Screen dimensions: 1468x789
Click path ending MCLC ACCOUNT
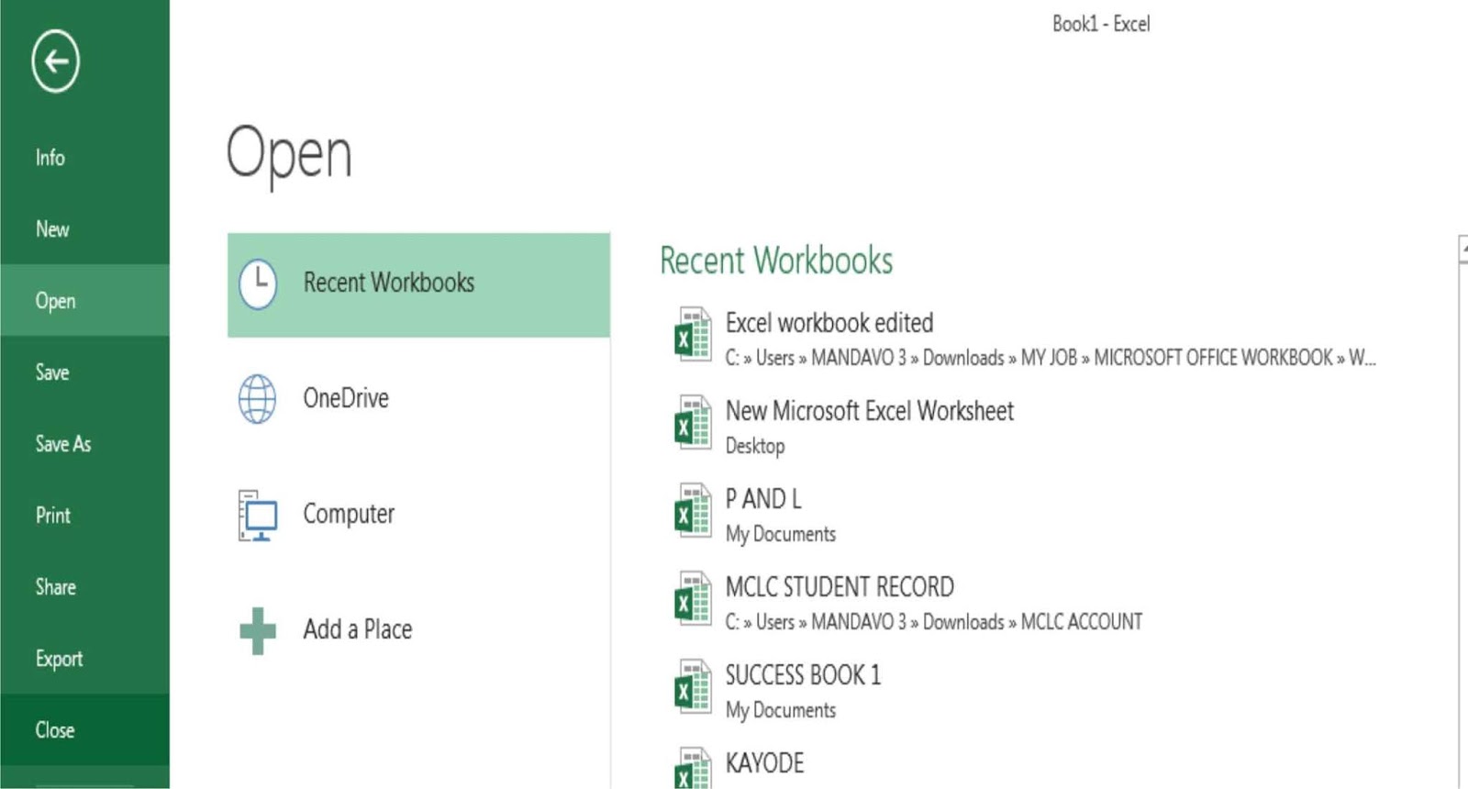(934, 622)
